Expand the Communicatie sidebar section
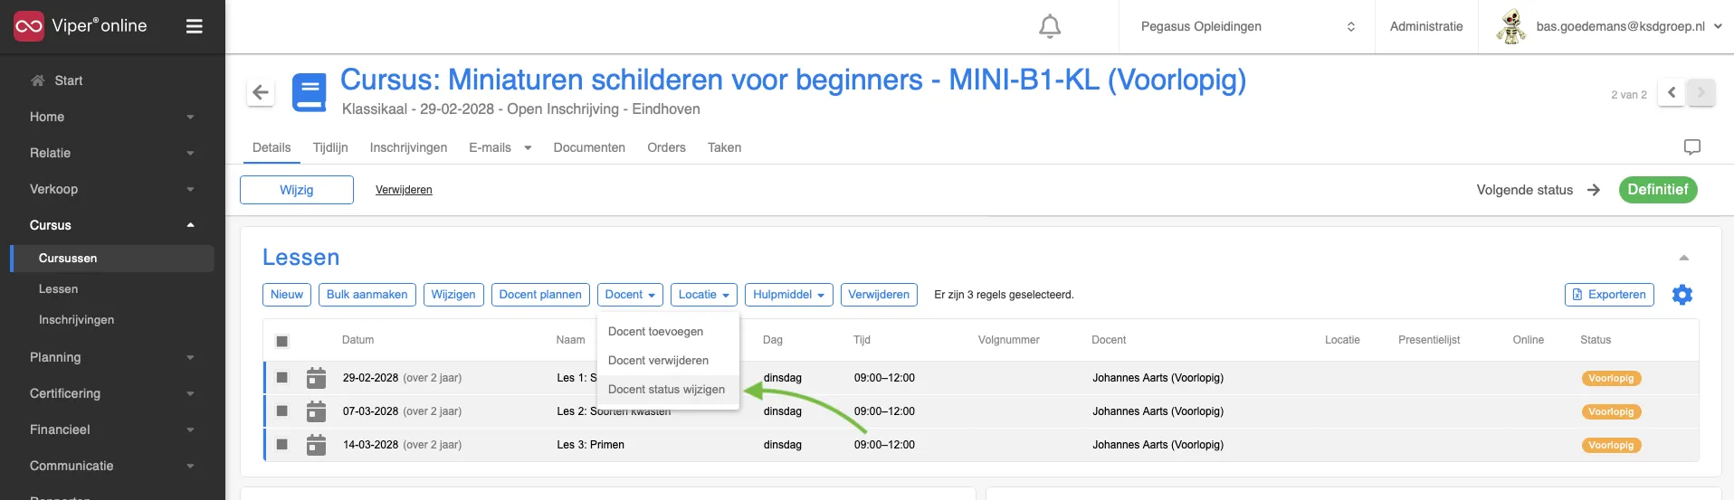Screen dimensions: 1734x500 tap(112, 466)
